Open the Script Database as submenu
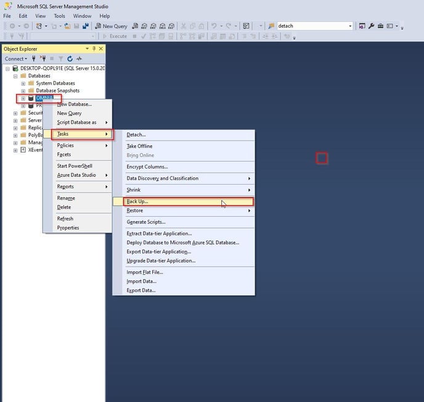The image size is (424, 402). (78, 122)
